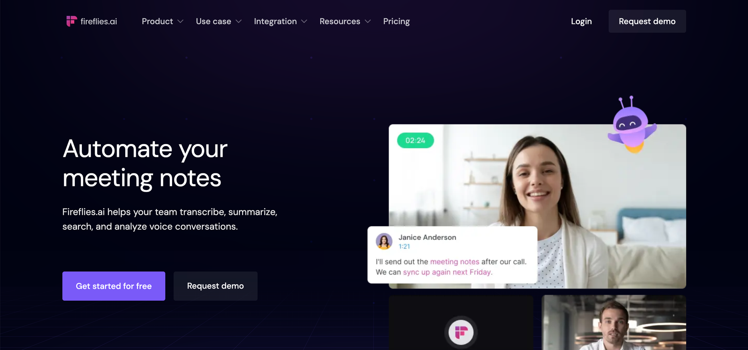Click Request demo in the header

click(x=647, y=21)
